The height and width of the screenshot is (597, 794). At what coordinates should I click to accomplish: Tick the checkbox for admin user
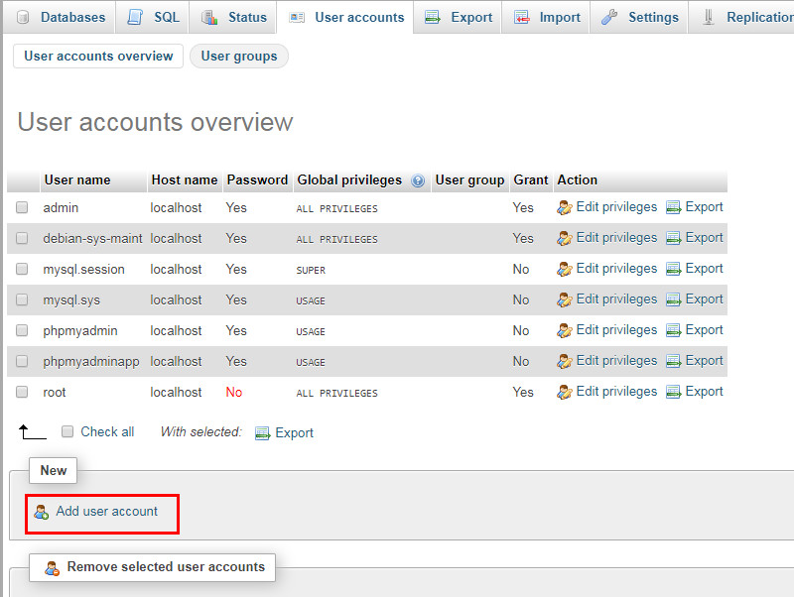tap(22, 208)
